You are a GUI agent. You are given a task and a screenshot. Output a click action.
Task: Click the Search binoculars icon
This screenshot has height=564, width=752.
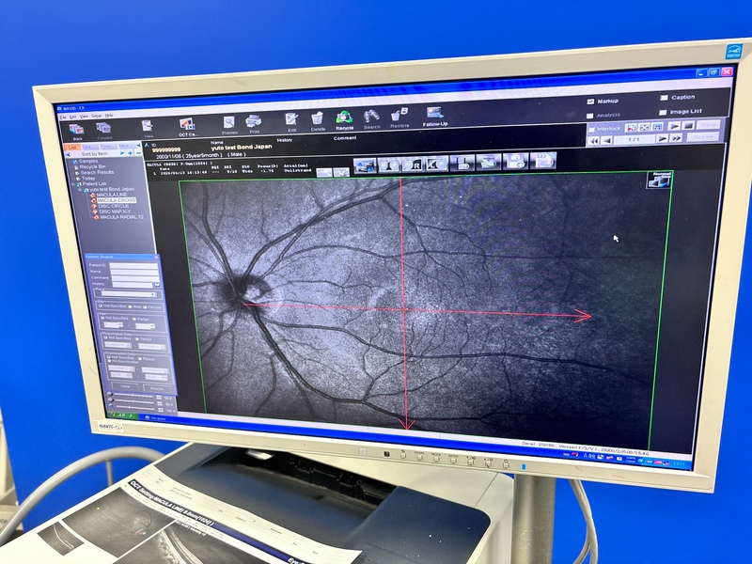pos(372,119)
